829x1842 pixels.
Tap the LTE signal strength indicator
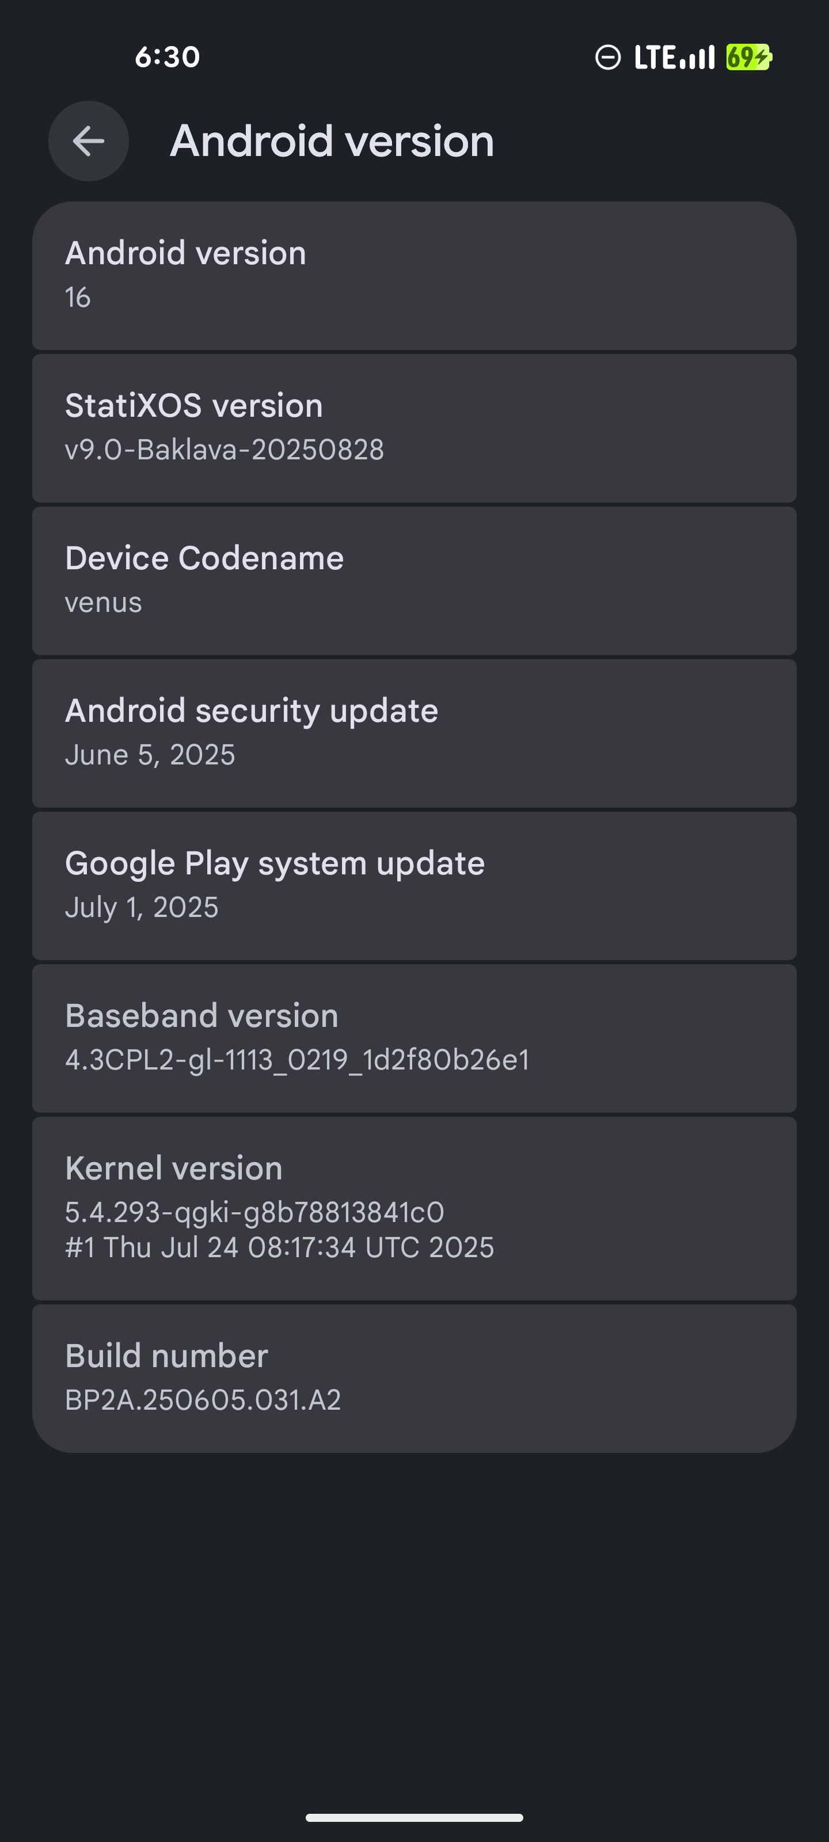[674, 57]
